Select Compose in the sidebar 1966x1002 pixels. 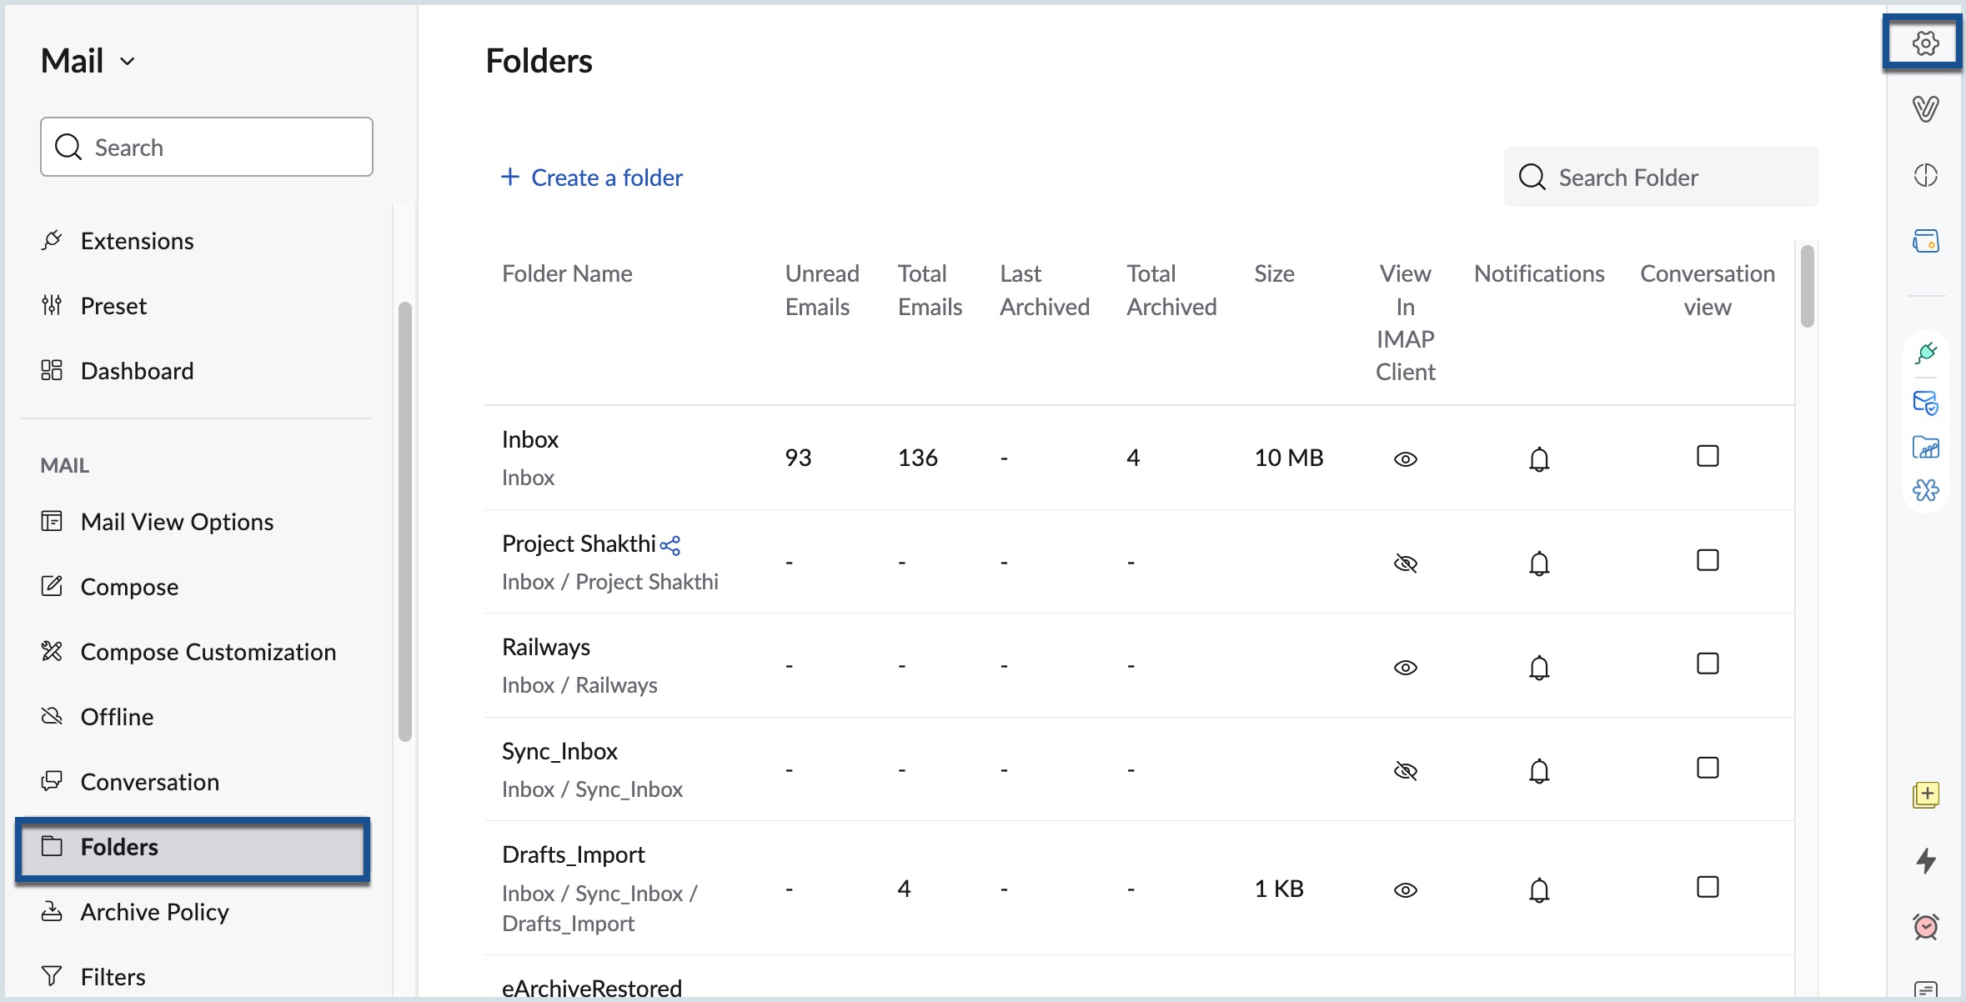(109, 587)
